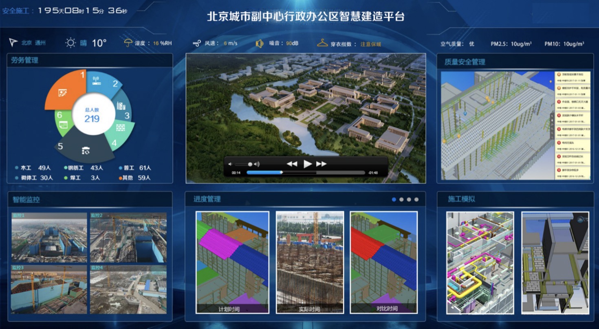599x329 pixels.
Task: Click the rewind button in video player
Action: pos(292,164)
